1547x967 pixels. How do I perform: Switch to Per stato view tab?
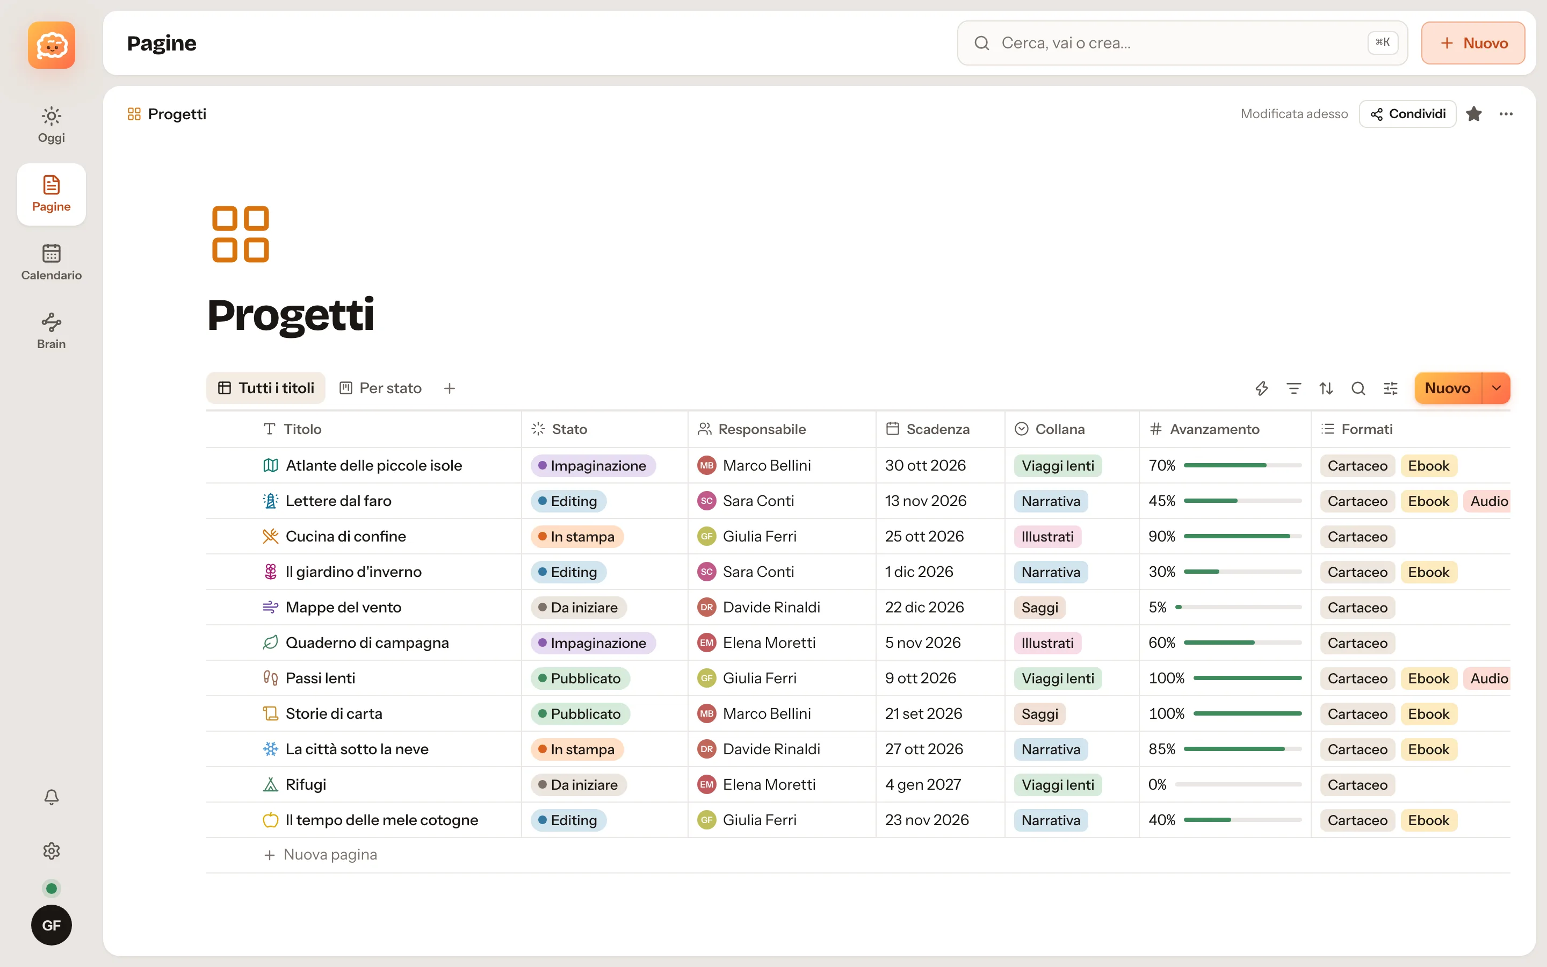click(380, 388)
